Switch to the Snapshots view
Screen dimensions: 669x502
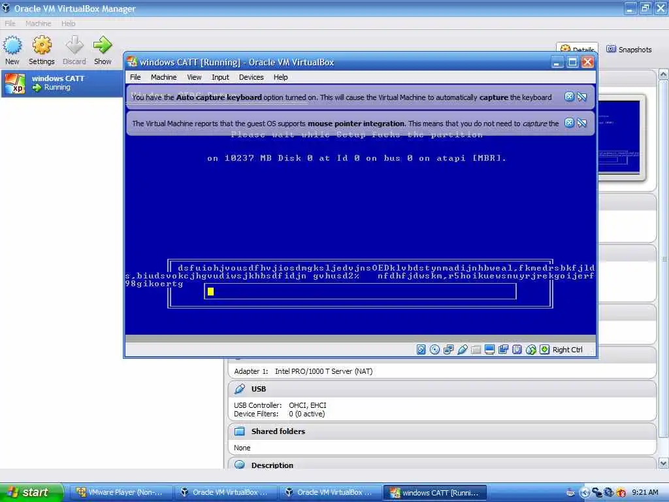[x=629, y=50]
